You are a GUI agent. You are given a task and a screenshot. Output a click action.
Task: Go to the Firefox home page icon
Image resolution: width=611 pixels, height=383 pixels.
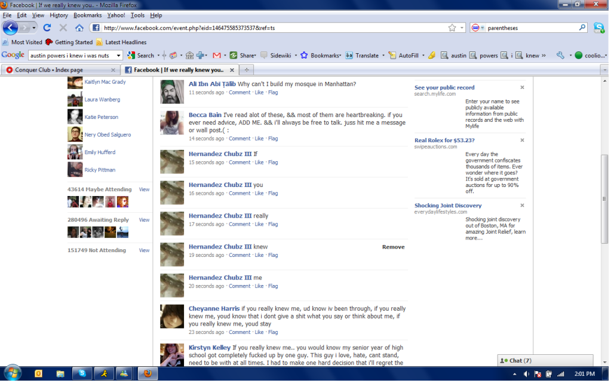pos(79,28)
